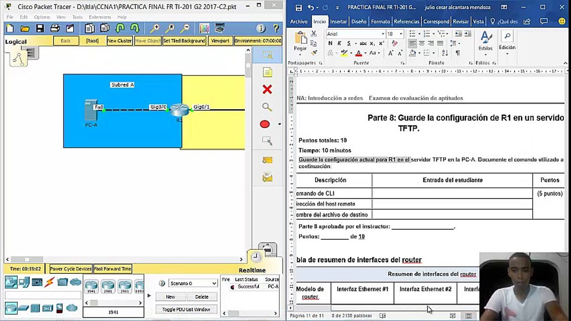The width and height of the screenshot is (571, 321).
Task: Open Packet Tracer network information icon
Action: (261, 29)
